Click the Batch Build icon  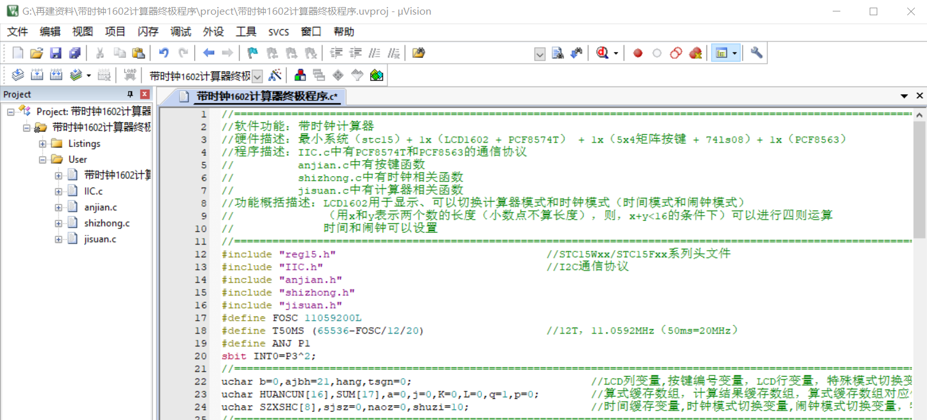(x=76, y=75)
